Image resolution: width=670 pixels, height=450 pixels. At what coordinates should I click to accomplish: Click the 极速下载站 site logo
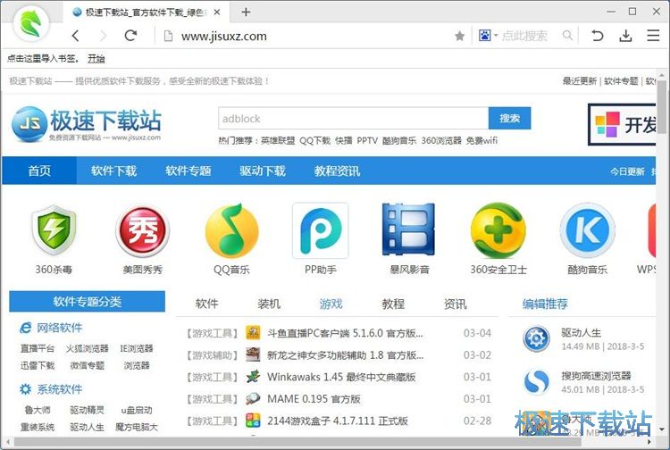[x=87, y=124]
